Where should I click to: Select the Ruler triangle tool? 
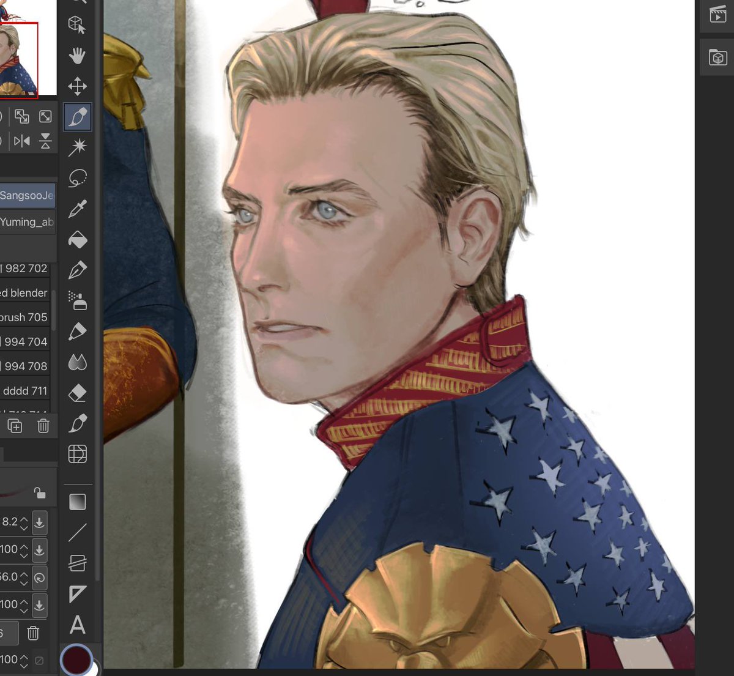click(x=77, y=593)
